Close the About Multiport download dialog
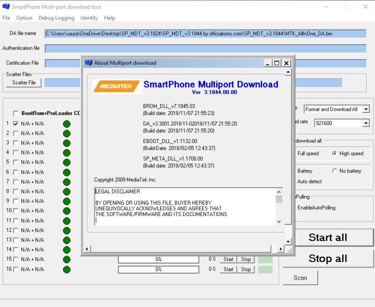Image resolution: width=375 pixels, height=307 pixels. (286, 63)
